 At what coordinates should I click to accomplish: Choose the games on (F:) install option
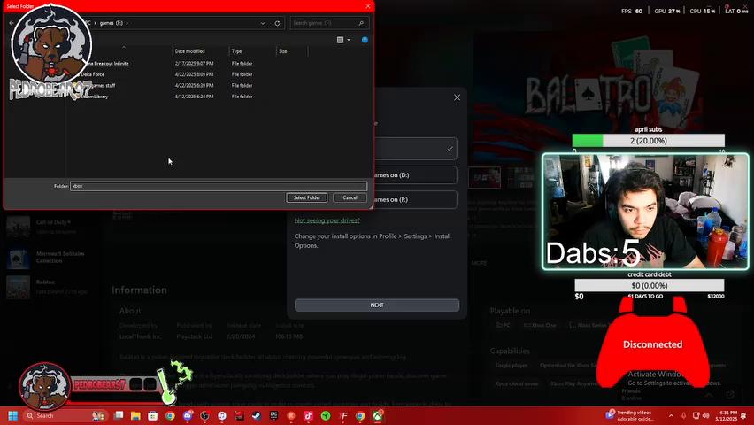point(416,199)
